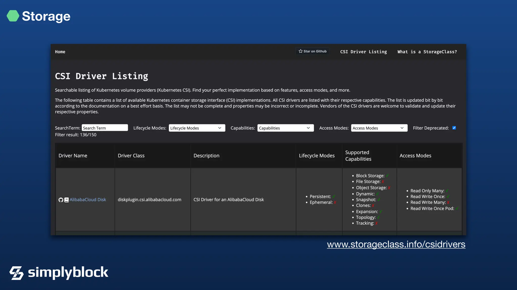Focus the Search Term input field
This screenshot has height=290, width=517.
point(105,128)
